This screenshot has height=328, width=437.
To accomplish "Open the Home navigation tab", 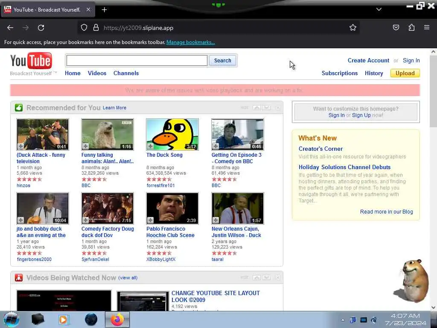I will tap(73, 73).
